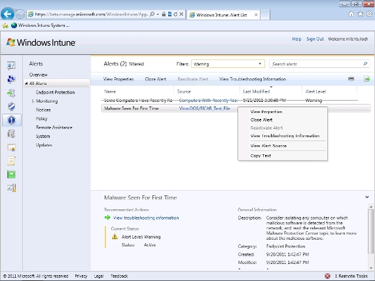375x281 pixels.
Task: Open the Filters Warning dropdown
Action: (x=228, y=64)
